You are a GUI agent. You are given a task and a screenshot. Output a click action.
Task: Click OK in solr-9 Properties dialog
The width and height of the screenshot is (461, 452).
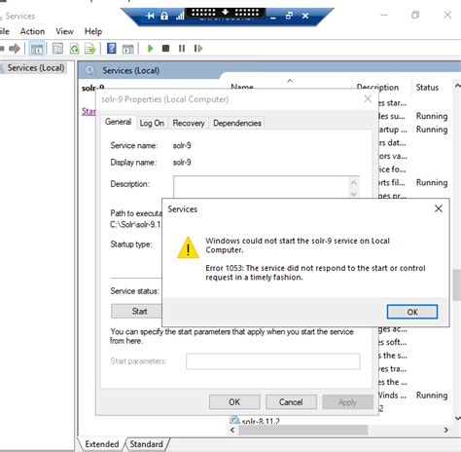(x=234, y=402)
